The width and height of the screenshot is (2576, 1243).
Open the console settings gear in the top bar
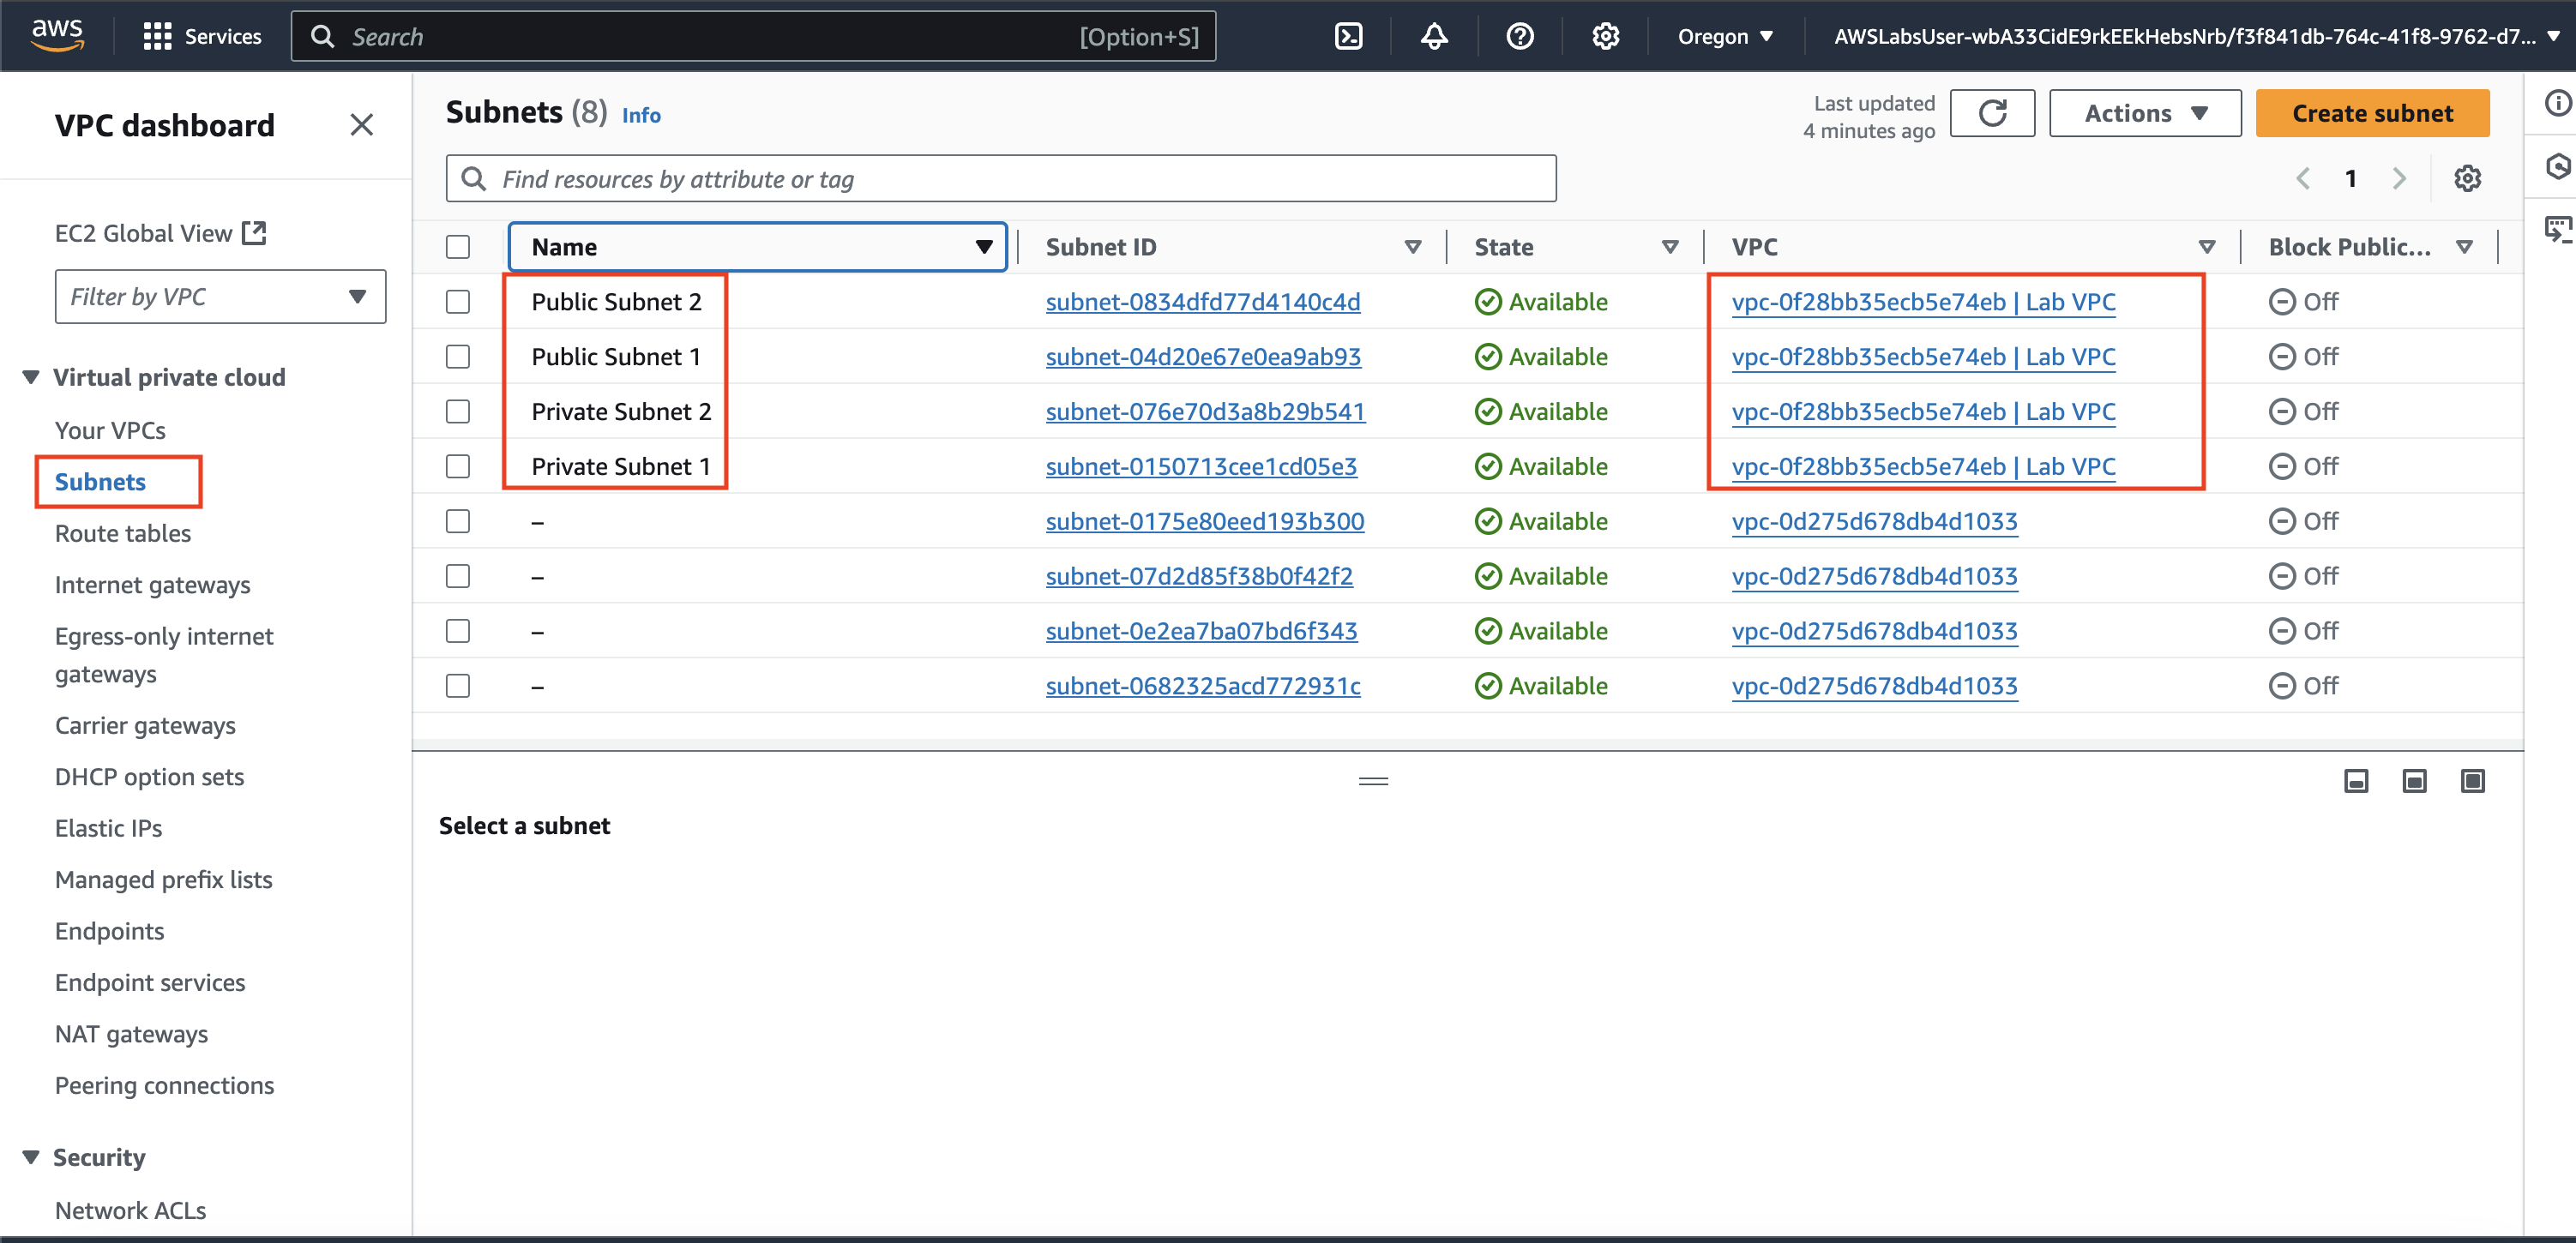point(1605,37)
